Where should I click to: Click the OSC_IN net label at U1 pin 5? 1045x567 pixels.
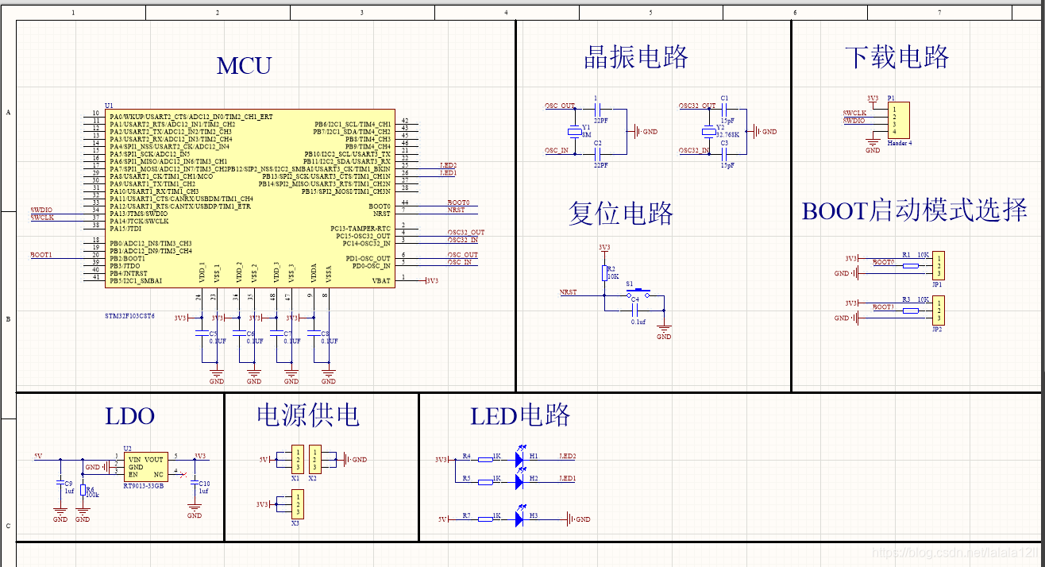click(460, 262)
